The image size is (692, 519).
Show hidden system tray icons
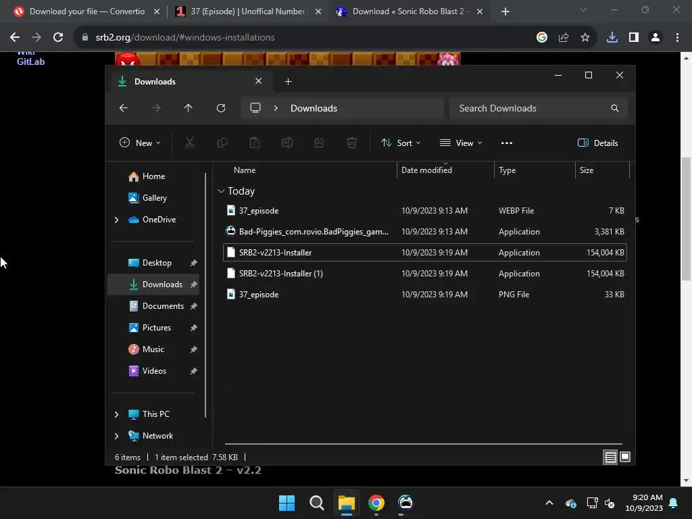click(x=549, y=503)
